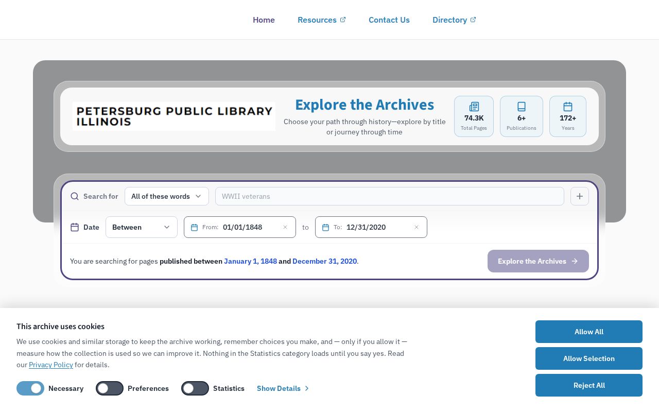Click the Publications book icon
This screenshot has height=412, width=659.
pyautogui.click(x=522, y=107)
